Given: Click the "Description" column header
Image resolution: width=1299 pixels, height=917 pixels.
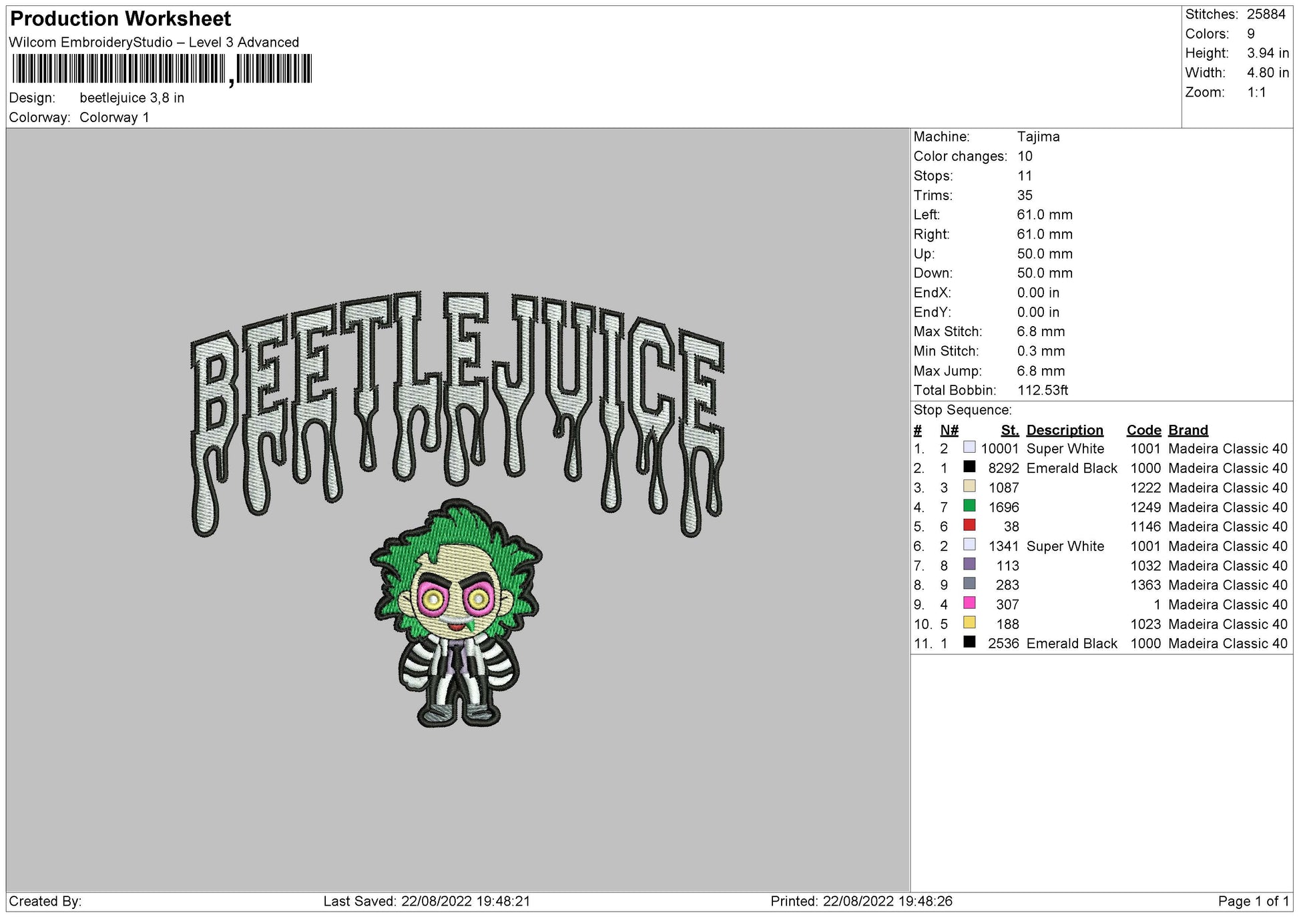Looking at the screenshot, I should point(1065,430).
